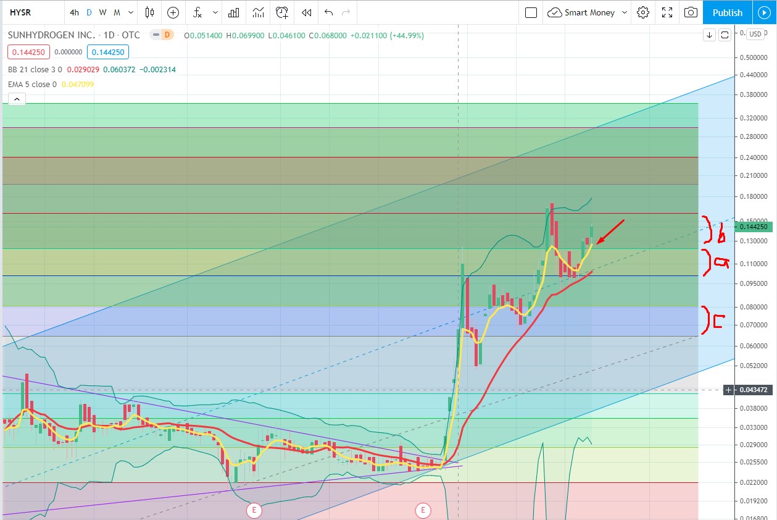Switch to the 4h timeframe
Viewport: 777px width, 520px height.
pyautogui.click(x=74, y=12)
